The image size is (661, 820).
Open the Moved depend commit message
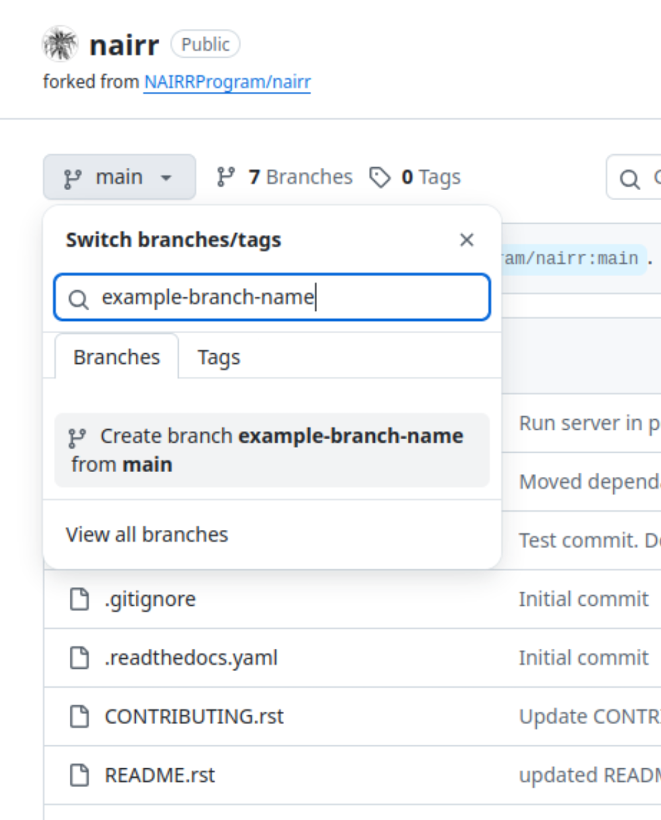pos(590,482)
